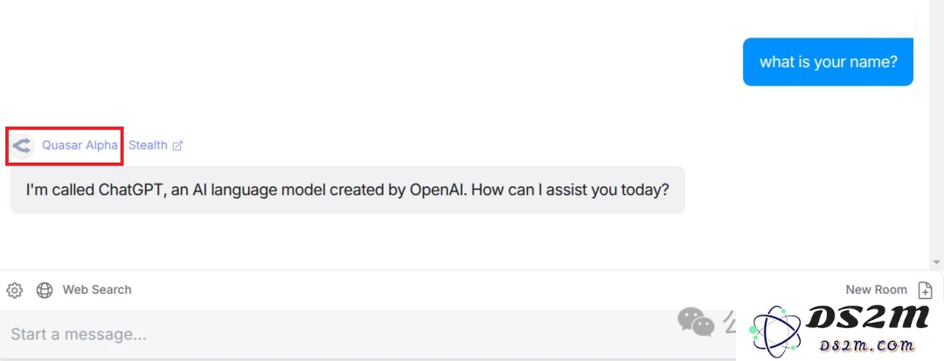This screenshot has width=944, height=361.
Task: Click the ds2m.com watermark text
Action: 867,346
